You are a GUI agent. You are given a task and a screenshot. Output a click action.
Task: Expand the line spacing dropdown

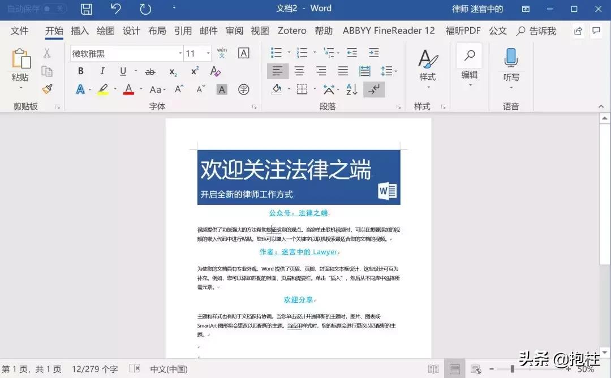[395, 71]
